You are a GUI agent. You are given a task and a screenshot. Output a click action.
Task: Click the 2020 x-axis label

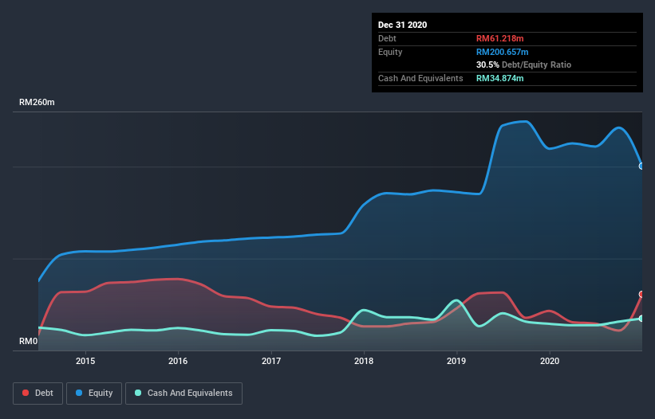(550, 361)
